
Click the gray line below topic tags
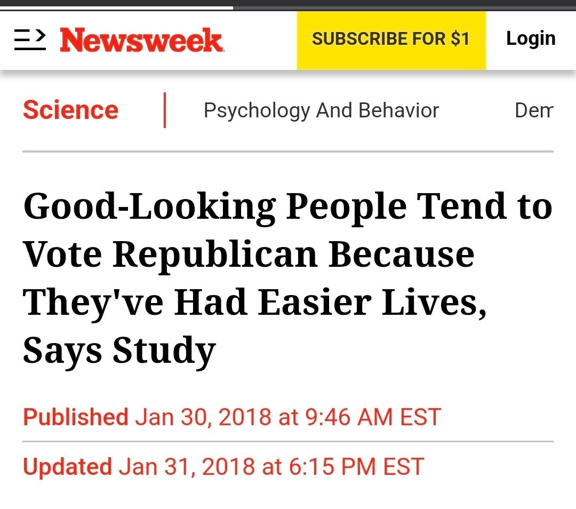point(288,152)
